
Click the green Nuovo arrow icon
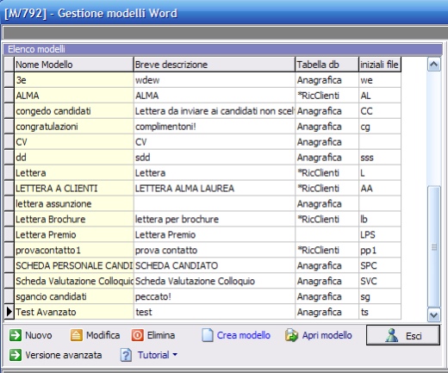point(16,335)
